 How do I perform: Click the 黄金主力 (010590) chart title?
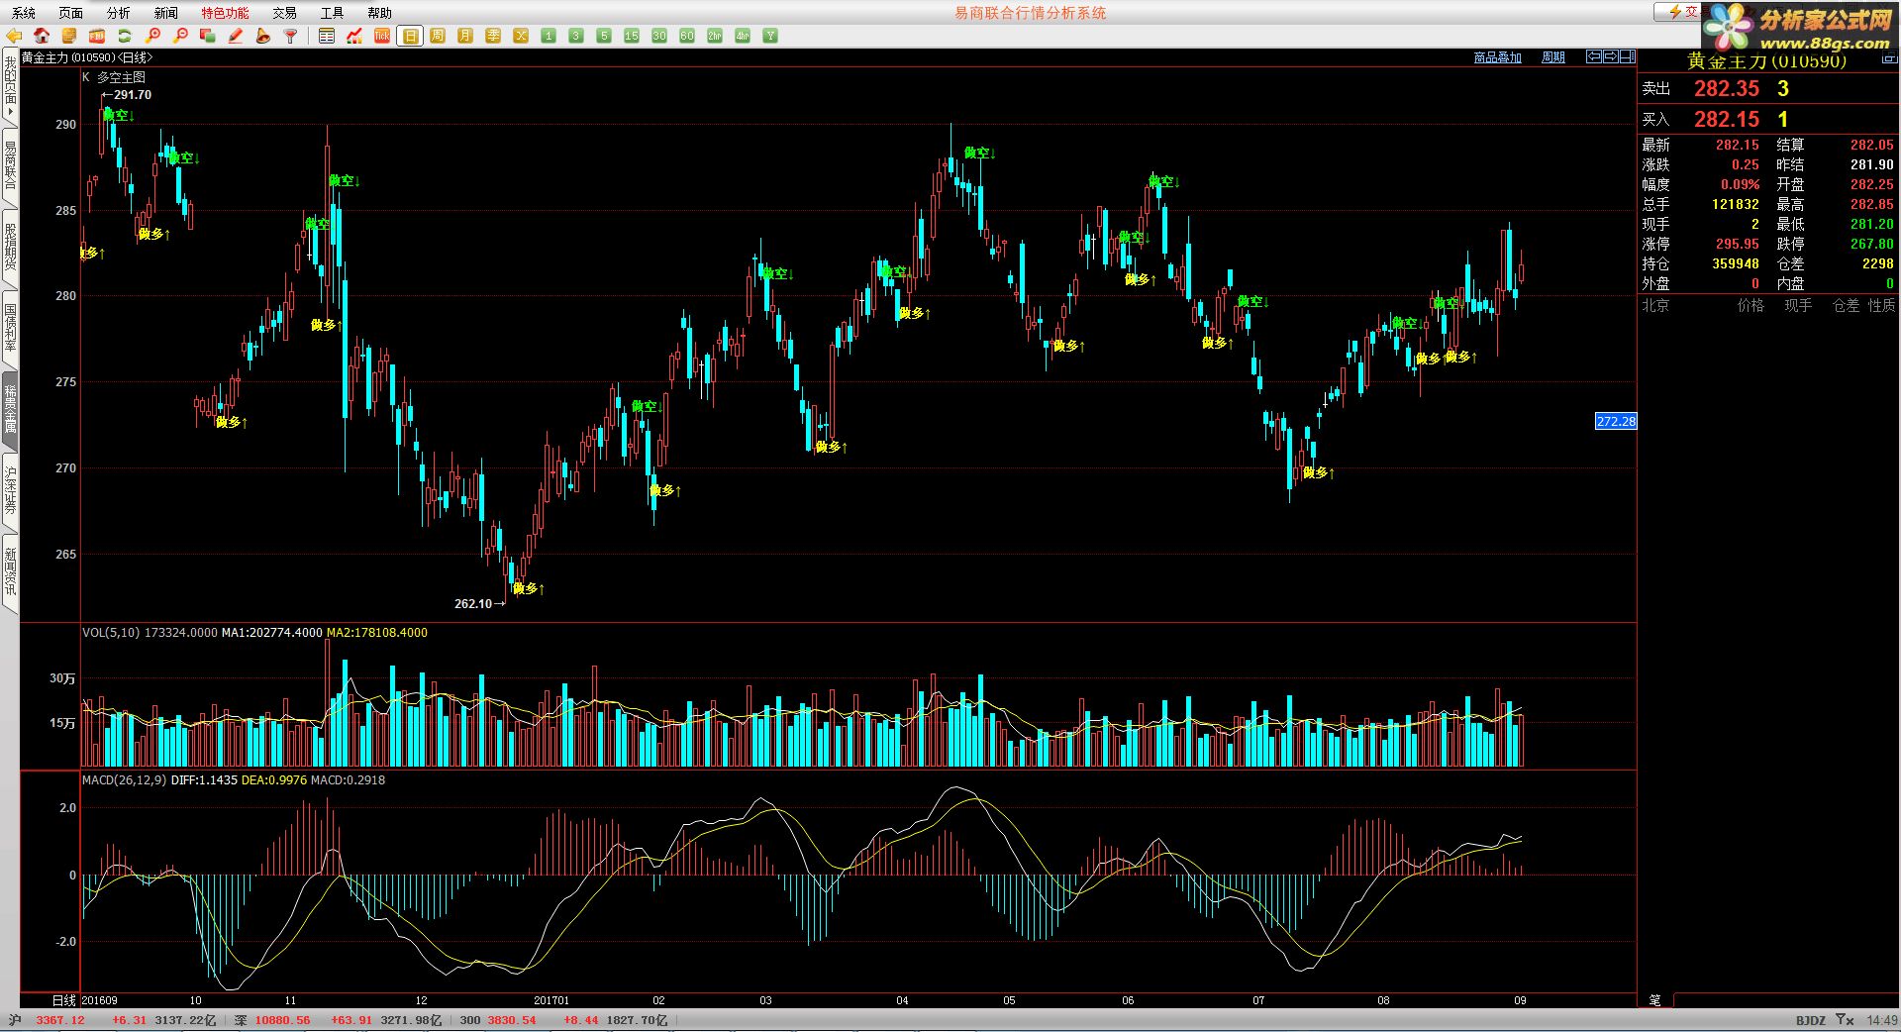point(87,57)
